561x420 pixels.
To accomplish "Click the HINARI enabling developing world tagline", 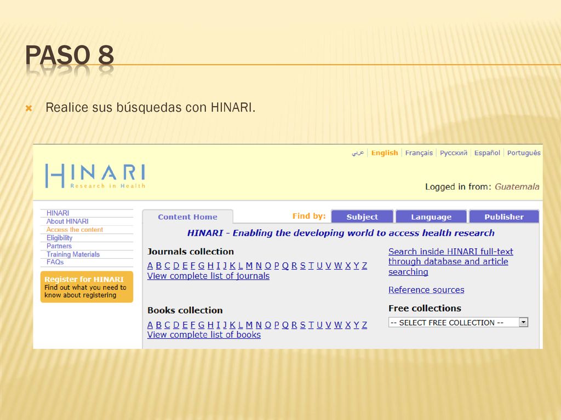I will (341, 233).
